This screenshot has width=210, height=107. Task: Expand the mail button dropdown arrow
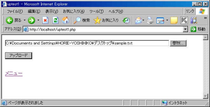[x=143, y=20]
